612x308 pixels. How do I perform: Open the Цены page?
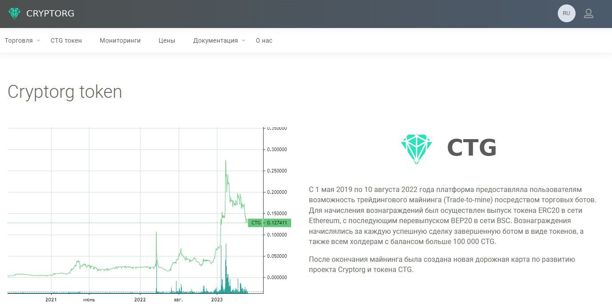[167, 40]
